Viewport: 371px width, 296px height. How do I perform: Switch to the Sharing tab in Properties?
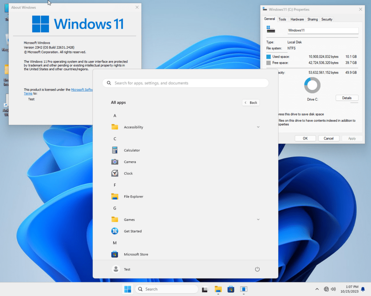(313, 20)
